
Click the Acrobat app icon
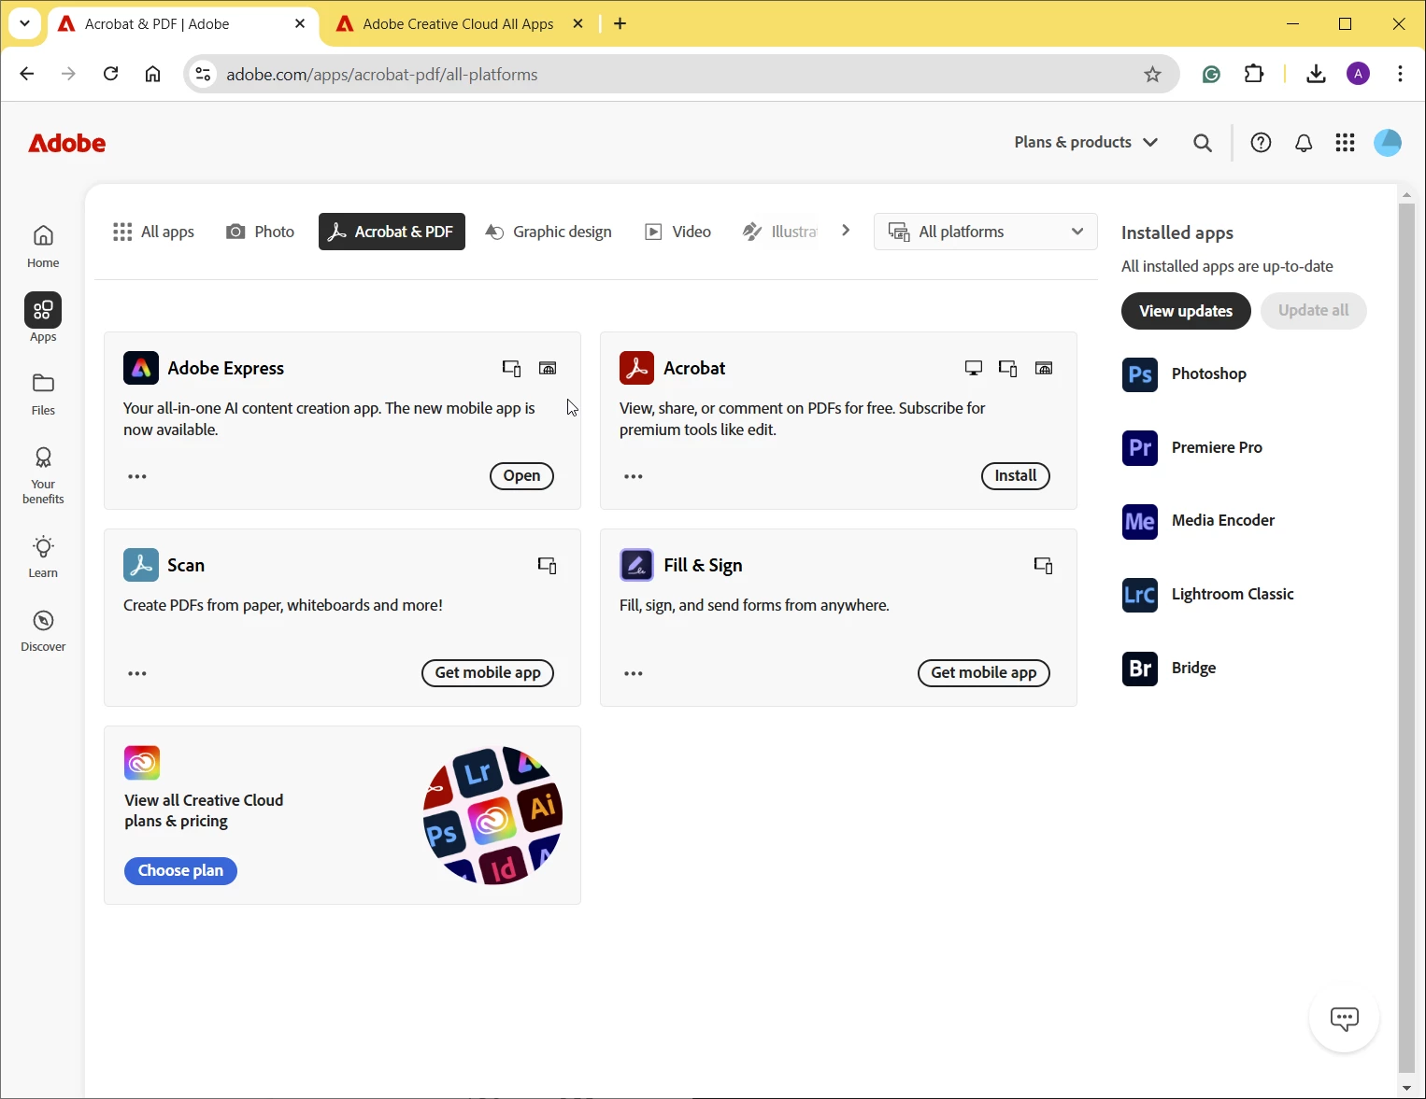point(637,368)
